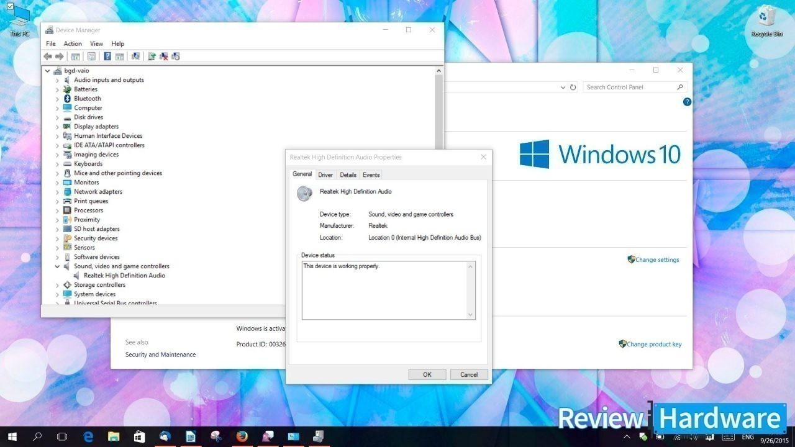The width and height of the screenshot is (795, 447).
Task: Click the Forward arrow in Device Manager toolbar
Action: tap(60, 56)
